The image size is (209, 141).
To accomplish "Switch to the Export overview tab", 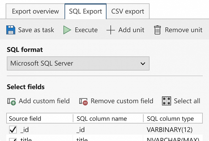I will [x=35, y=12].
